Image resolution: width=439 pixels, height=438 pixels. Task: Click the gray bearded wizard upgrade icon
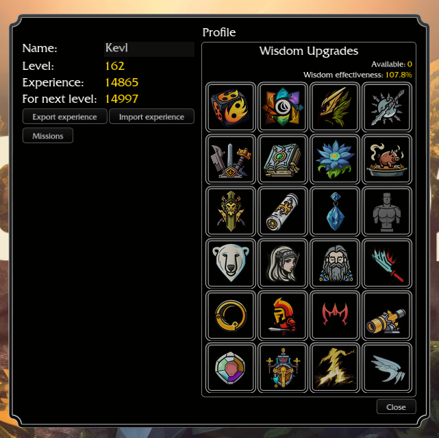[335, 263]
